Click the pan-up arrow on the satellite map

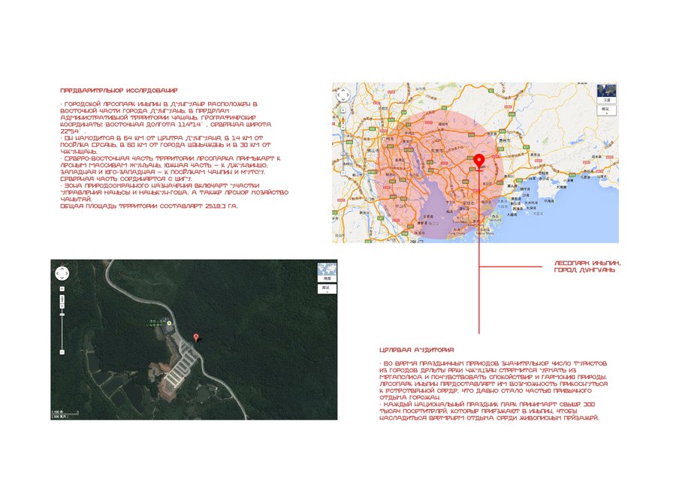click(x=62, y=268)
